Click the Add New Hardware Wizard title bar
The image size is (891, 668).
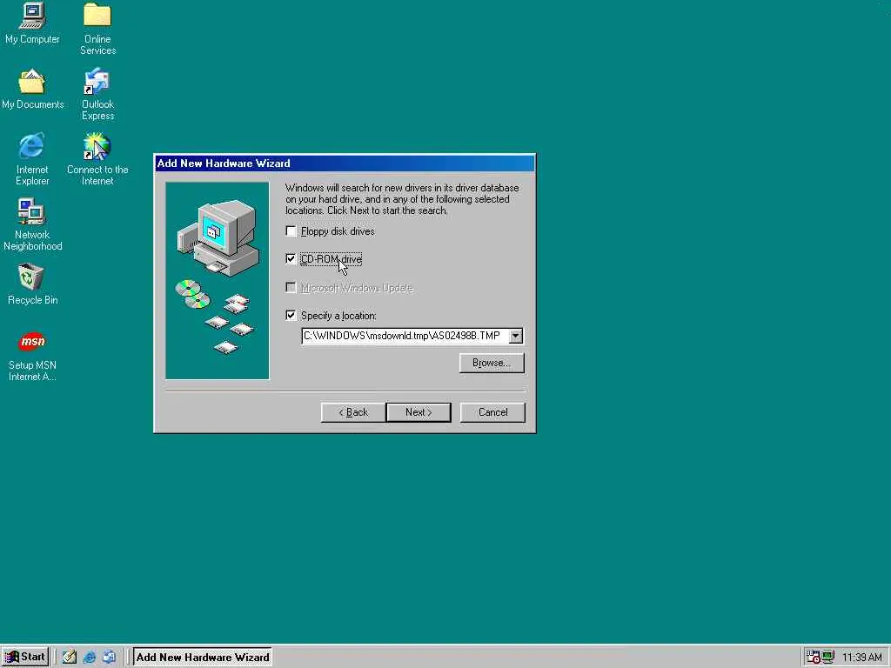tap(345, 164)
